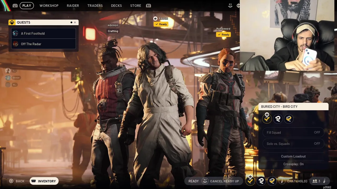The height and width of the screenshot is (189, 337).
Task: Click the leader ready icon, map panel
Action: click(267, 119)
